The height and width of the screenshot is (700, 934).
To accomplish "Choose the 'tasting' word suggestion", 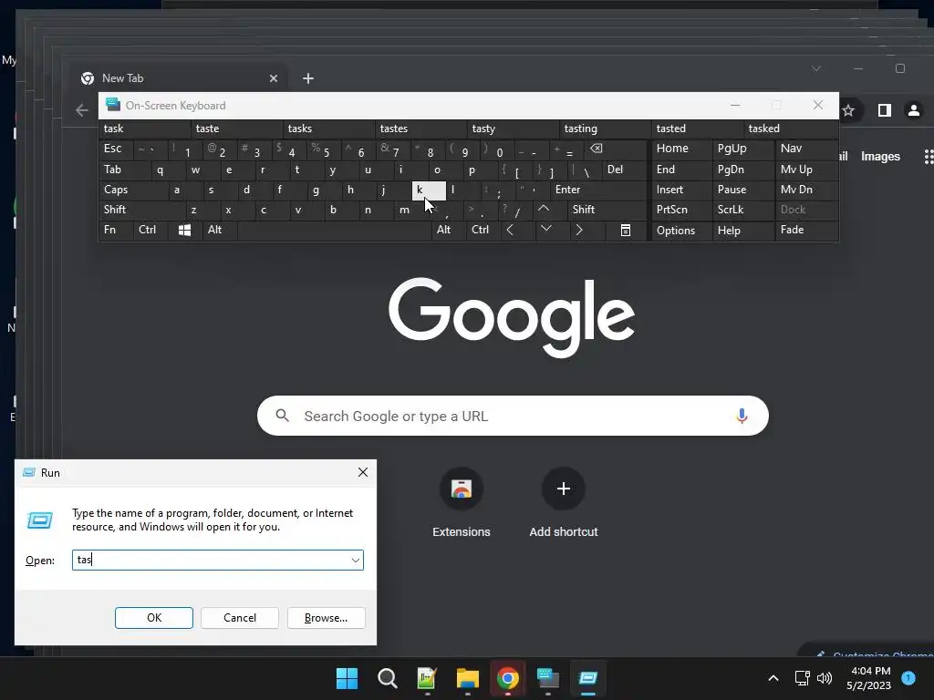I will (x=606, y=129).
